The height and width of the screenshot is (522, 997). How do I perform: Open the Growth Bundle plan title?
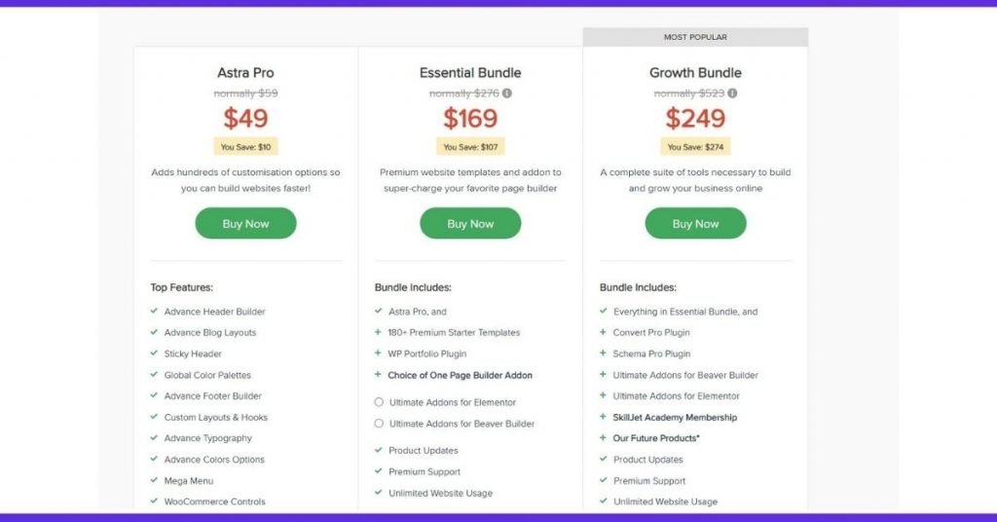tap(695, 72)
